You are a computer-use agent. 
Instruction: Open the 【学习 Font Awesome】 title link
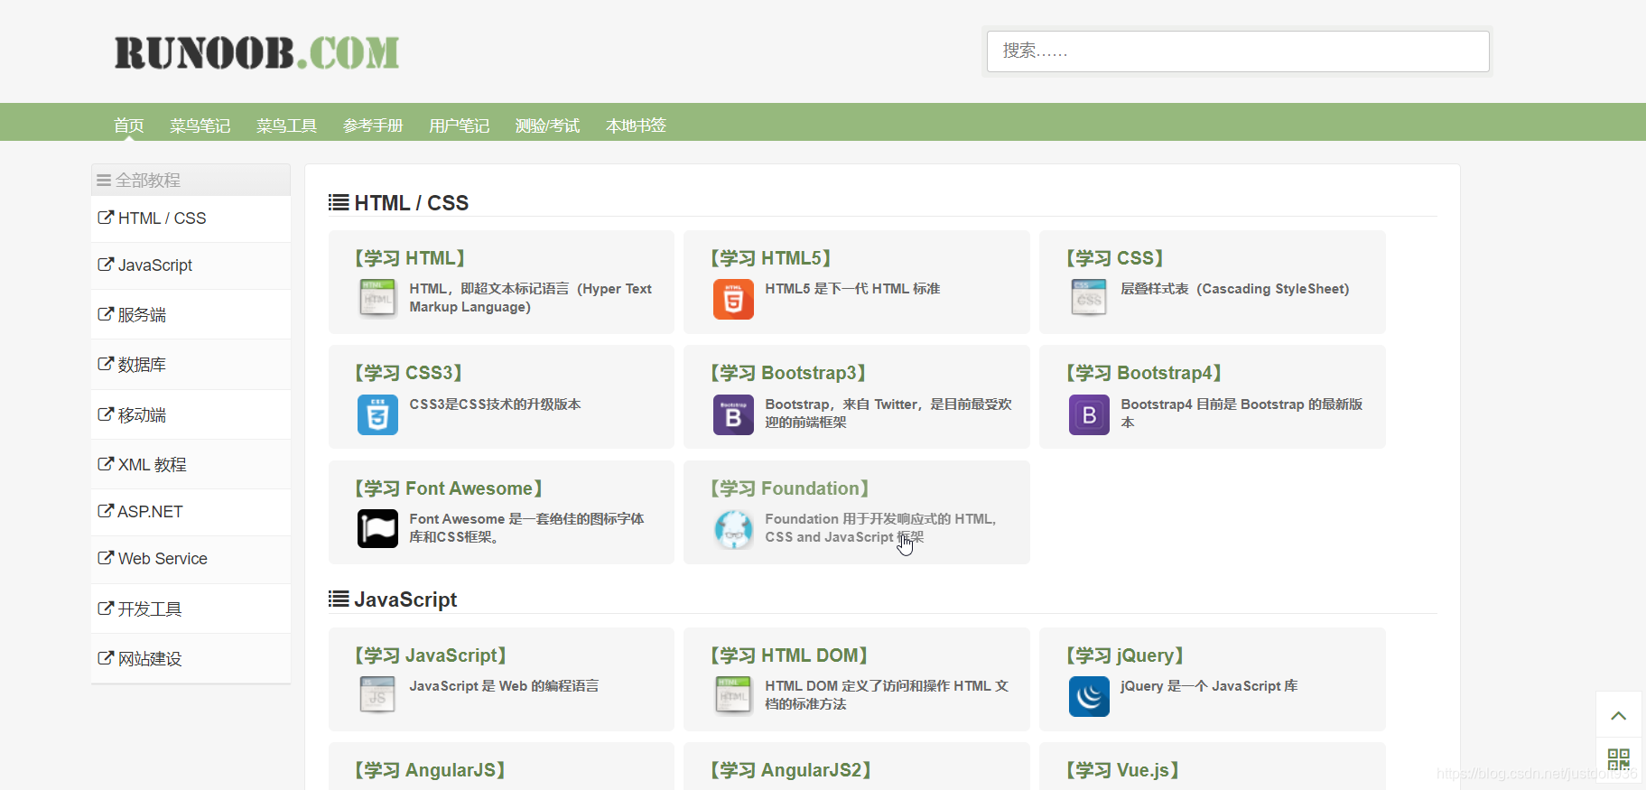[x=449, y=488]
